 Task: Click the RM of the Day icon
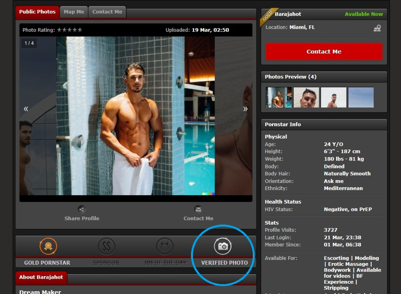point(164,246)
